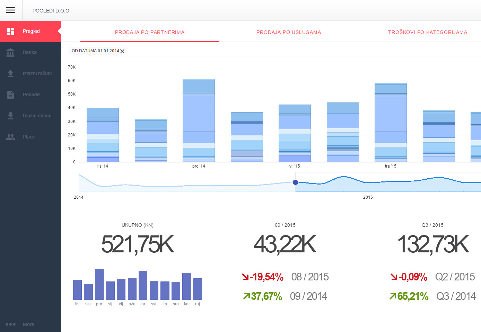Click the 60K axis label
481x332 pixels.
coord(72,81)
